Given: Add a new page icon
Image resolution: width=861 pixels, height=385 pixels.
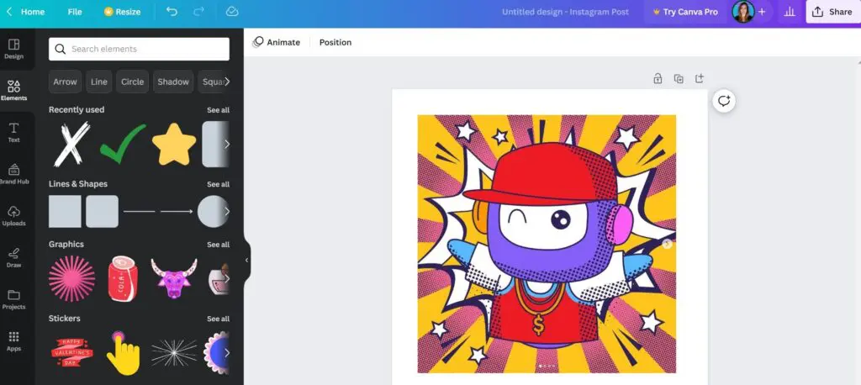Looking at the screenshot, I should click(699, 78).
